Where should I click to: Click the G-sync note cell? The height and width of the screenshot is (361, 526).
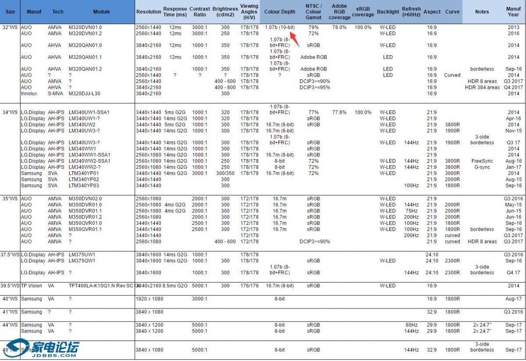click(x=482, y=167)
